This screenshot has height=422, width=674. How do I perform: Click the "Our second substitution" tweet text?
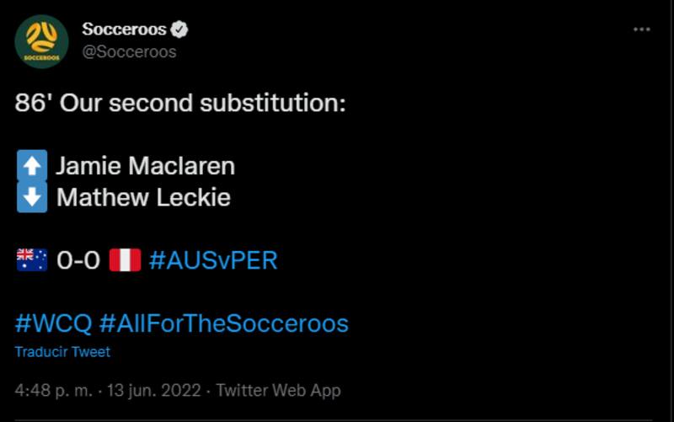[180, 104]
